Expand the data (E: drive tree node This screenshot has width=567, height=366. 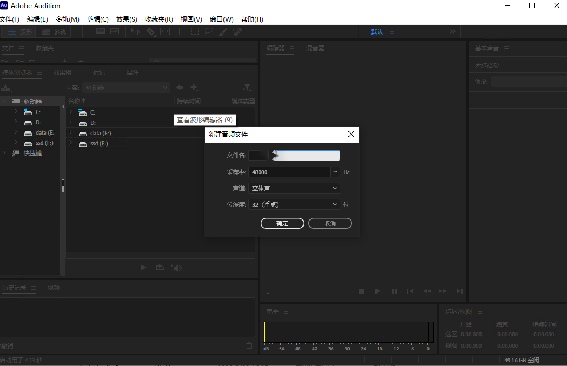[16, 132]
